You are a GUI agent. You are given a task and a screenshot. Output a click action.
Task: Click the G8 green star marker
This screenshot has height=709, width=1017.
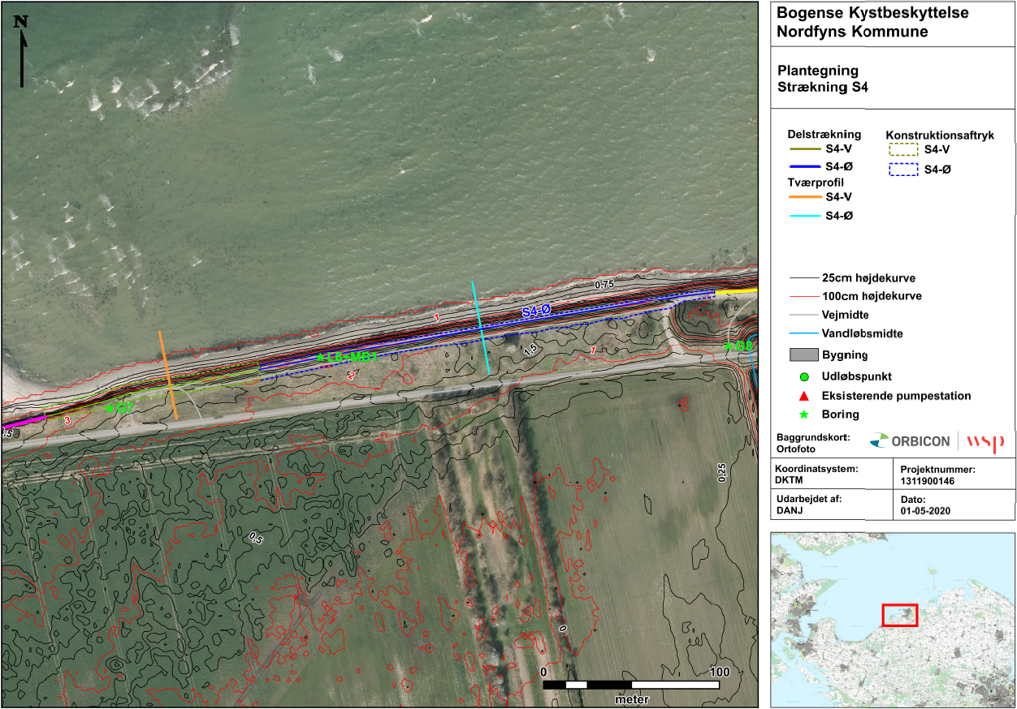tap(729, 347)
